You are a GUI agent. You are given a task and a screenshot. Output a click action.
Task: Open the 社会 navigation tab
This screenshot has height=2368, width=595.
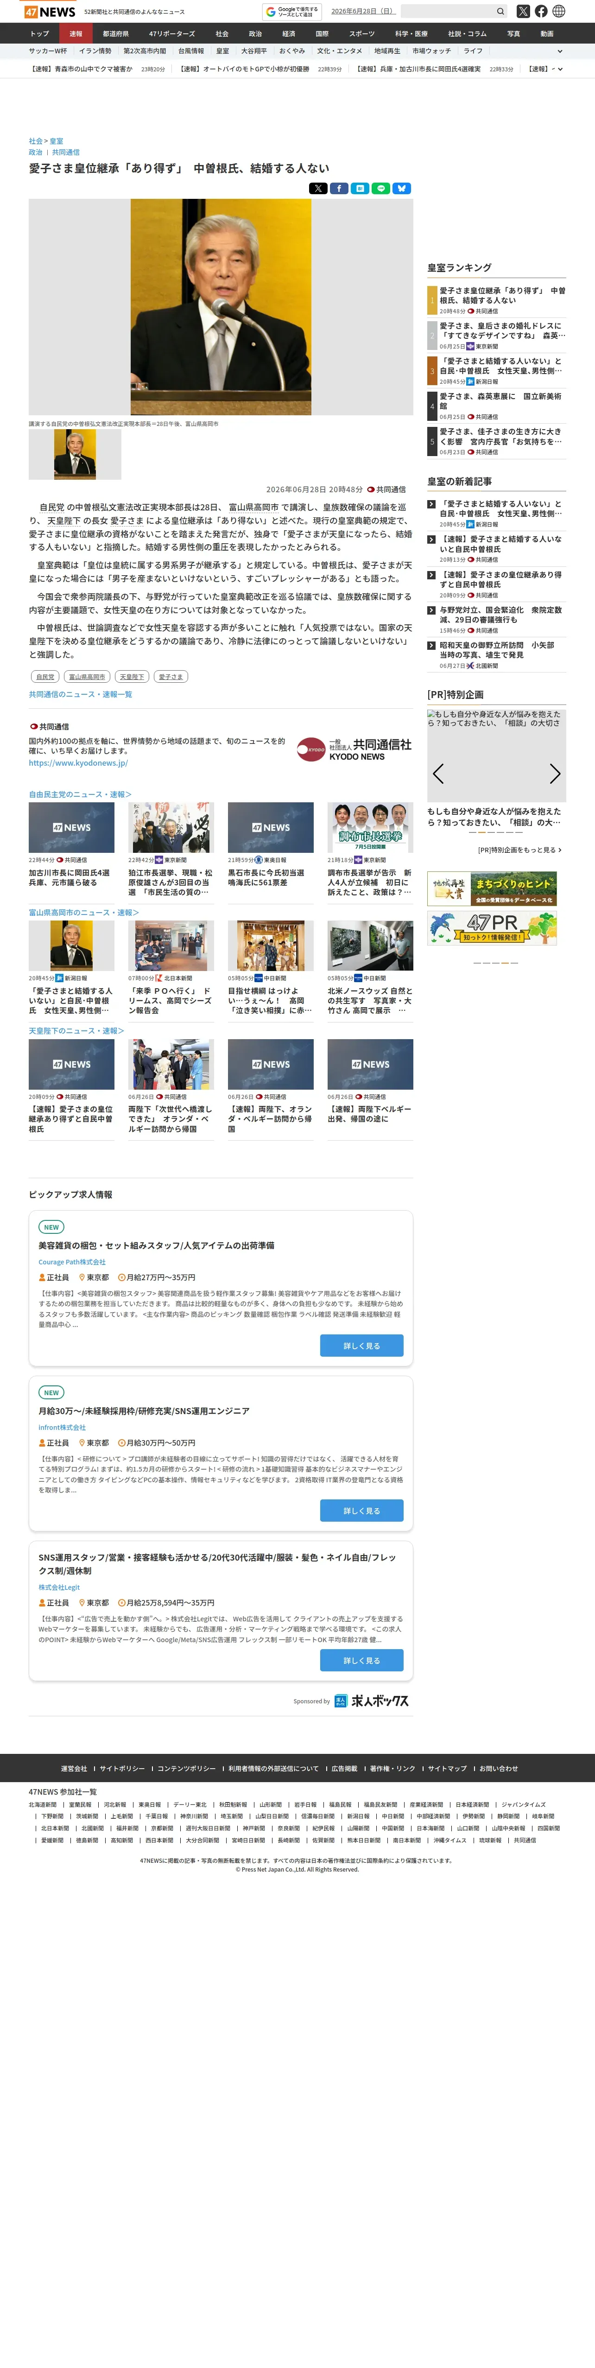[x=222, y=34]
